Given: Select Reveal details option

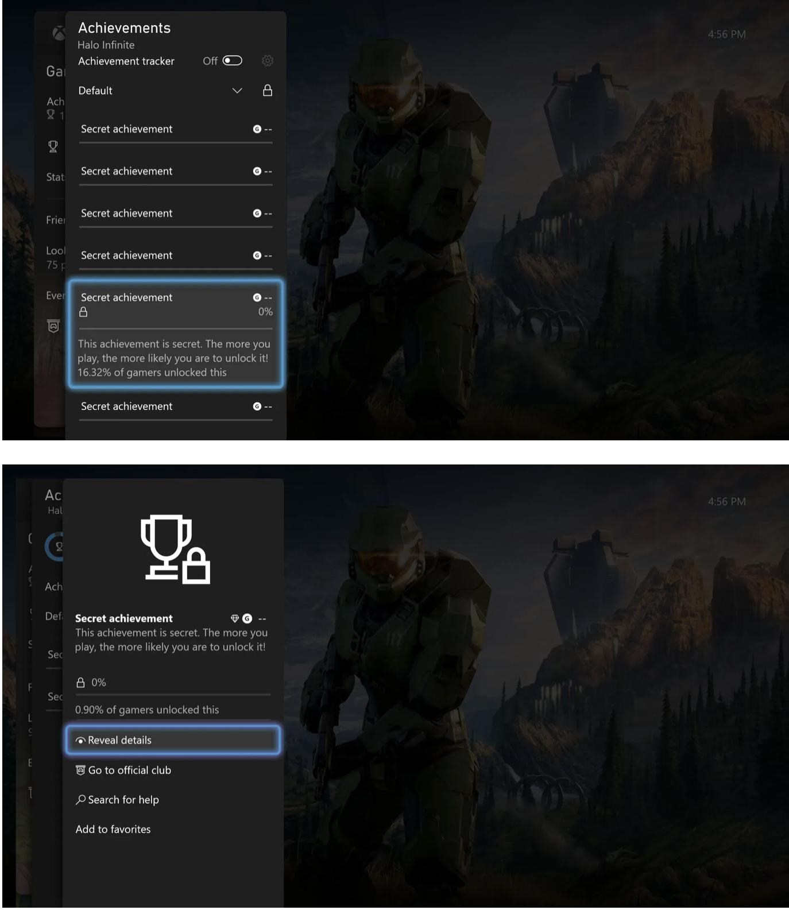Looking at the screenshot, I should click(173, 740).
